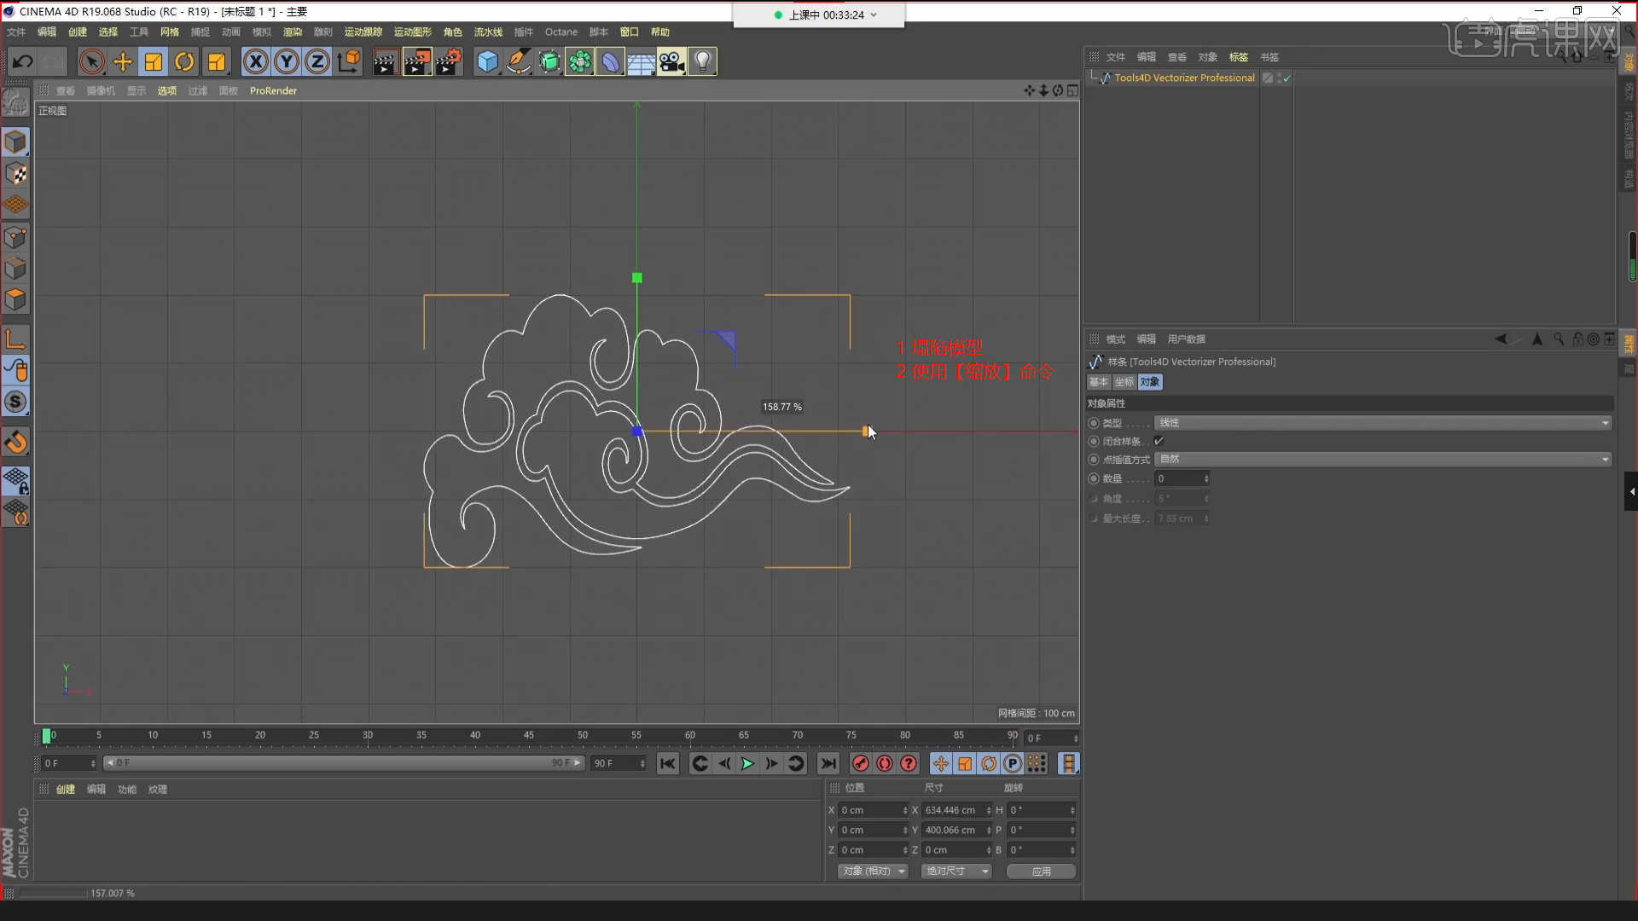Add a Cube primitive object
Screen dimensions: 1638x921
tap(487, 61)
